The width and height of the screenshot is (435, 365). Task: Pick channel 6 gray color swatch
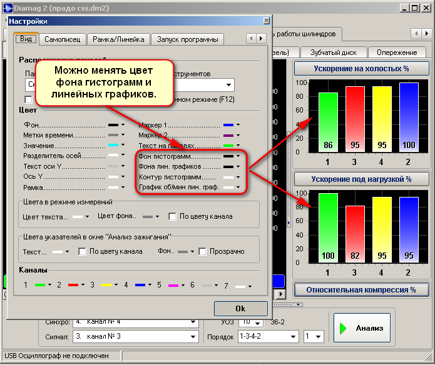coord(207,285)
